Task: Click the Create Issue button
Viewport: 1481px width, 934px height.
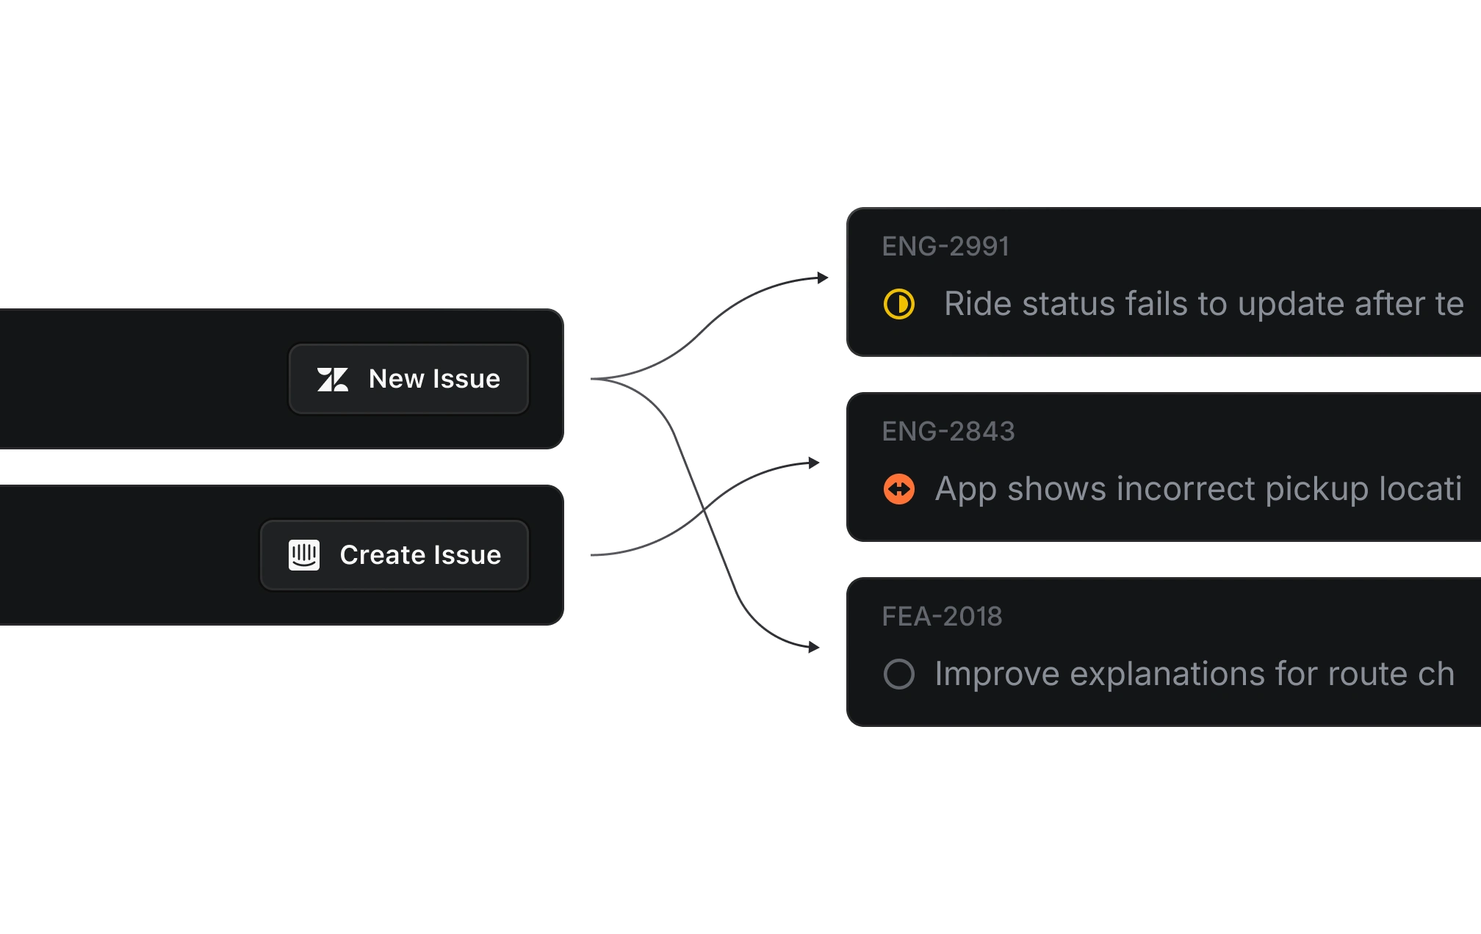Action: [x=394, y=555]
